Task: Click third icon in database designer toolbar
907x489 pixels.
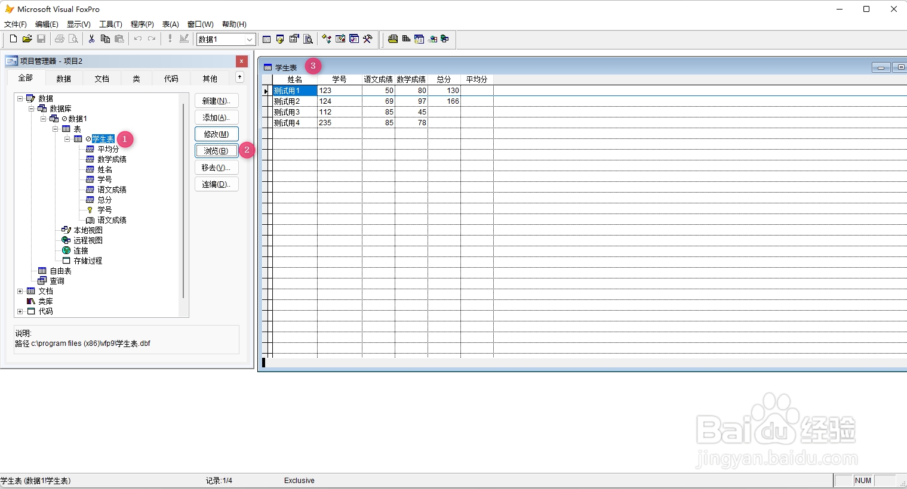Action: click(x=419, y=39)
